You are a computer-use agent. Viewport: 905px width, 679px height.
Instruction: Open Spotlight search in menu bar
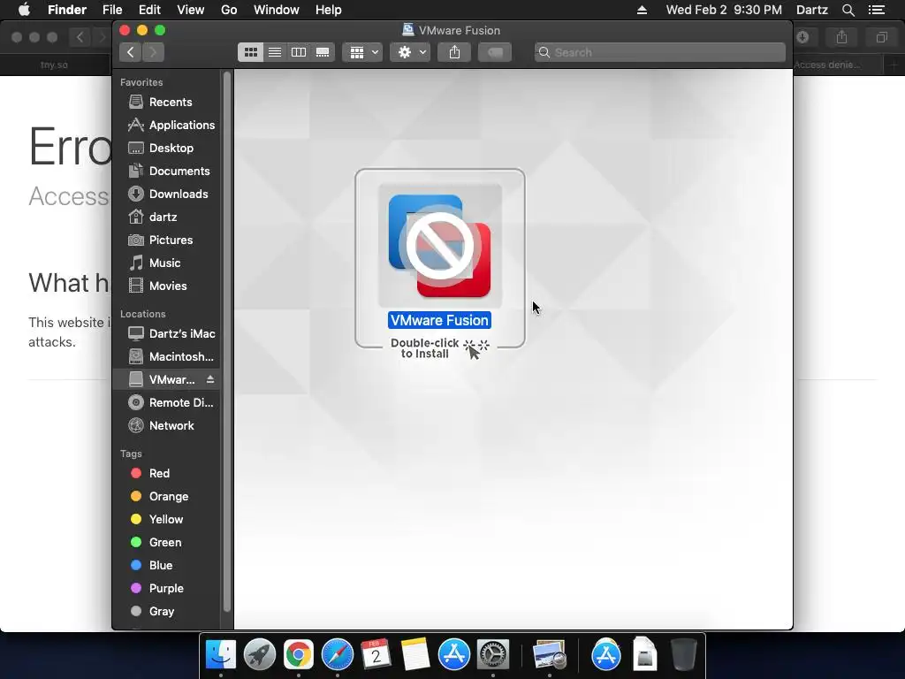[848, 10]
